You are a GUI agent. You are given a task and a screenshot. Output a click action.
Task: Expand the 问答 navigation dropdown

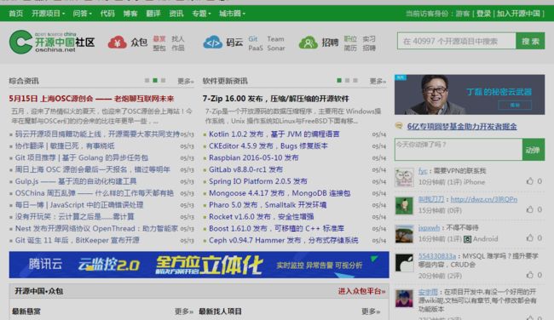click(82, 14)
